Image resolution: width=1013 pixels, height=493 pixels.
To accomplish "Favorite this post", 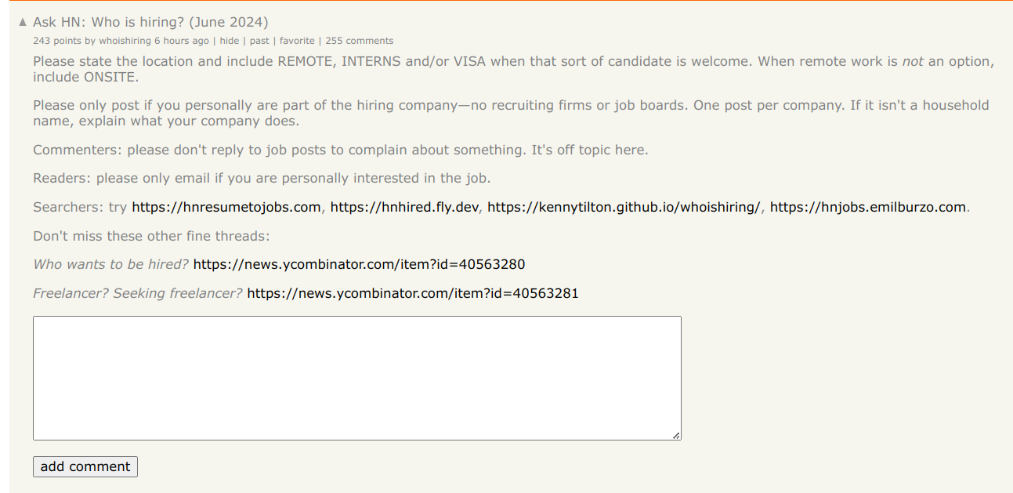I will tap(297, 41).
